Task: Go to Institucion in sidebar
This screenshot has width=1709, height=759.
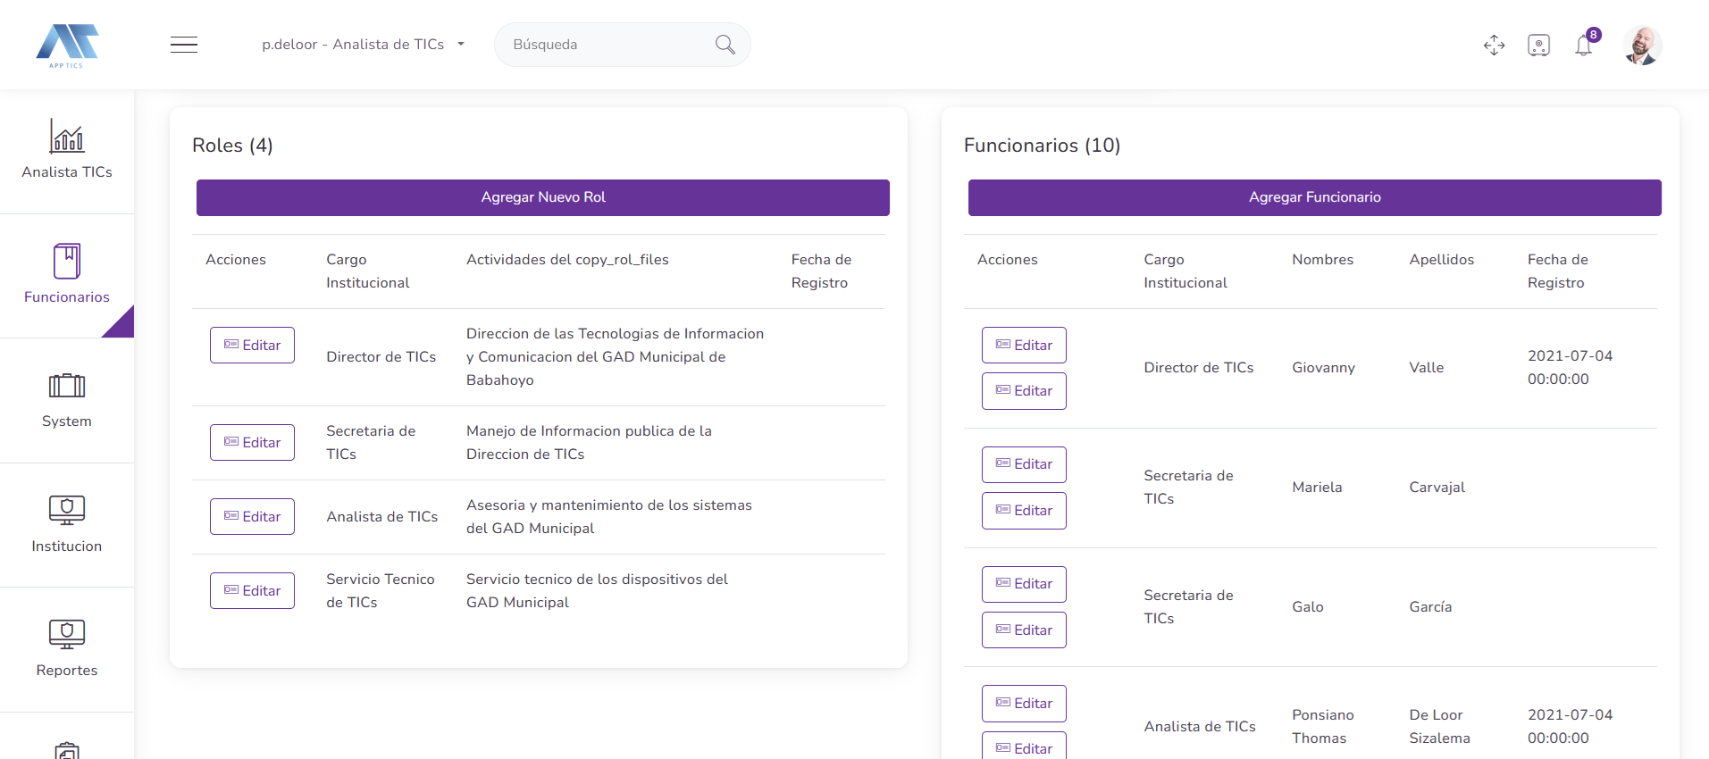Action: click(67, 524)
